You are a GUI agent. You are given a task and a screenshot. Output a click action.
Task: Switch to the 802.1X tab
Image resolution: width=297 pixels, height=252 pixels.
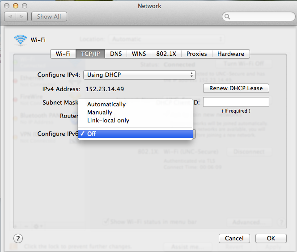click(x=165, y=54)
